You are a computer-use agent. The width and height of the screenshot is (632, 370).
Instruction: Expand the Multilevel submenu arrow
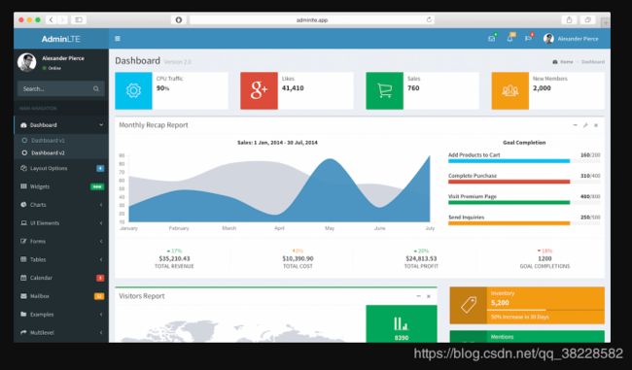[101, 332]
